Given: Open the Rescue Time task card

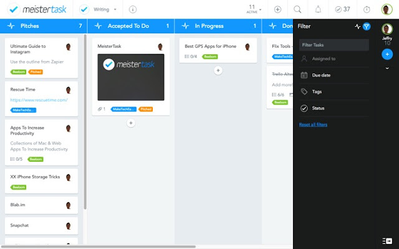Looking at the screenshot, I should (x=41, y=99).
